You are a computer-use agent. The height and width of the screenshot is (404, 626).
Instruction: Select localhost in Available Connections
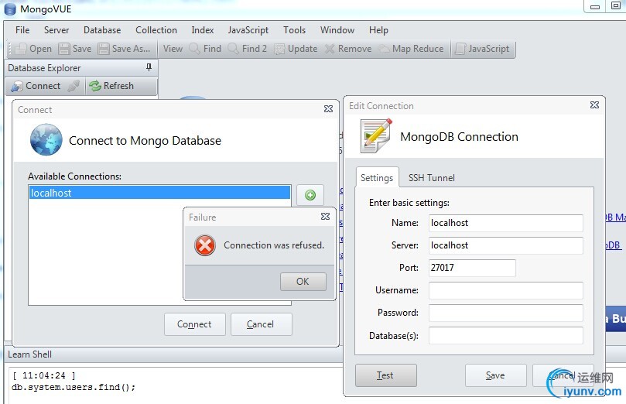tap(159, 193)
